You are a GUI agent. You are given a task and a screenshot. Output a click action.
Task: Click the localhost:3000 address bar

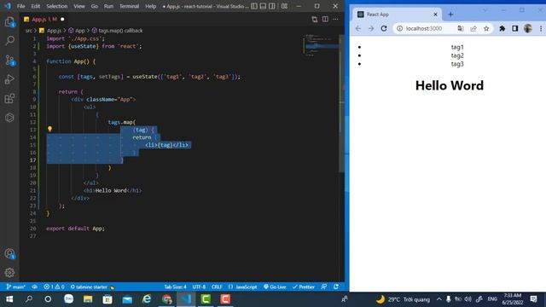[x=424, y=28]
